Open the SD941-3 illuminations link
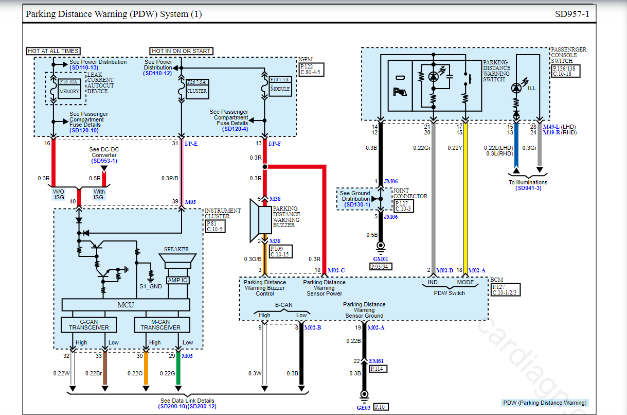 pyautogui.click(x=528, y=188)
